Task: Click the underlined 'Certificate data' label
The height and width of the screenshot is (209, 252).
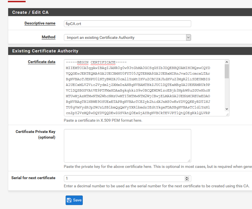Action: pyautogui.click(x=41, y=62)
